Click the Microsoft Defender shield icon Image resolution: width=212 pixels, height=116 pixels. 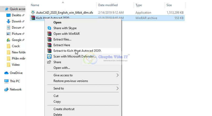[x=49, y=56]
